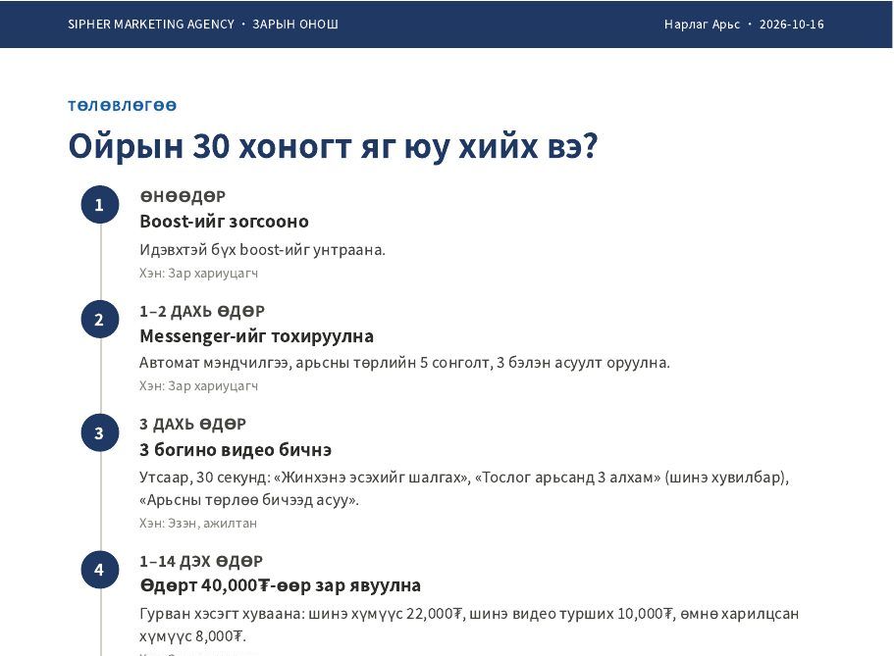Click the heading "Ойрын 30 хоногт яг юу хийх вэ?"

coord(333,146)
